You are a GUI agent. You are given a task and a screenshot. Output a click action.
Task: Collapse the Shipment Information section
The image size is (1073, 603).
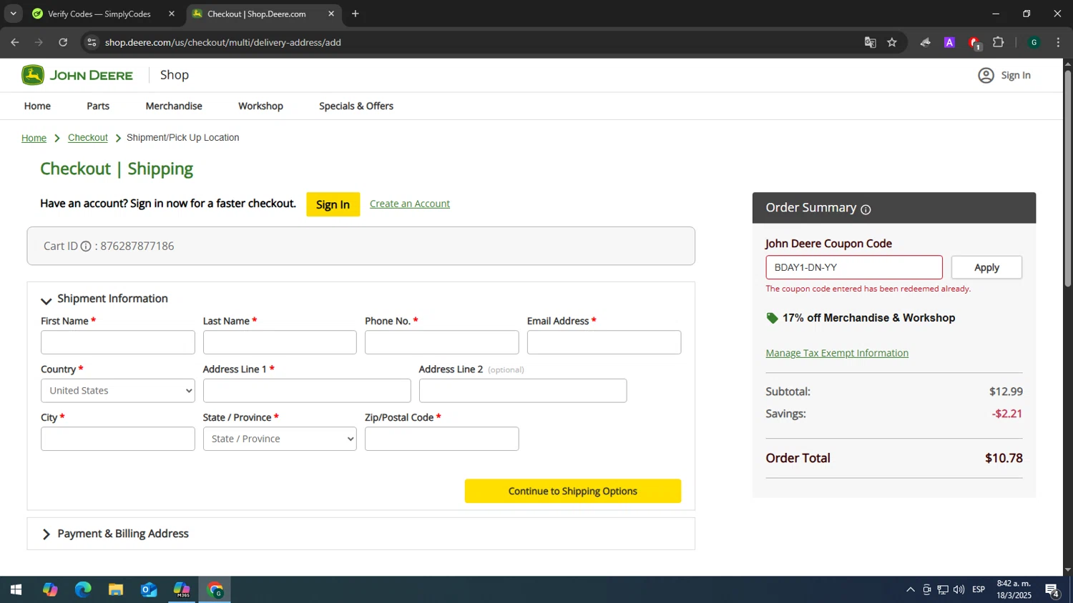point(46,300)
